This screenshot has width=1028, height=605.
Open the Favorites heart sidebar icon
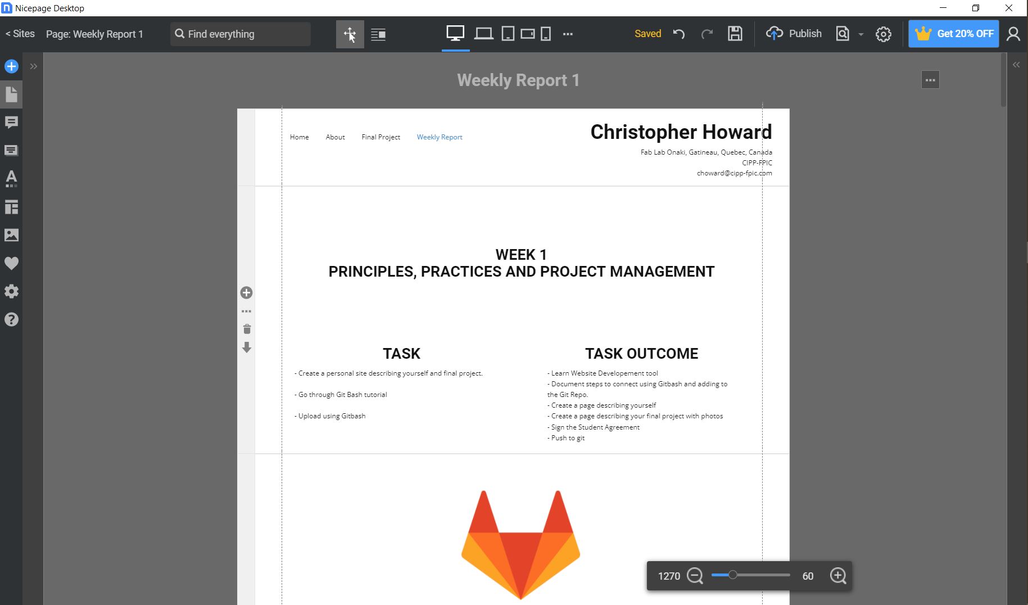click(11, 263)
